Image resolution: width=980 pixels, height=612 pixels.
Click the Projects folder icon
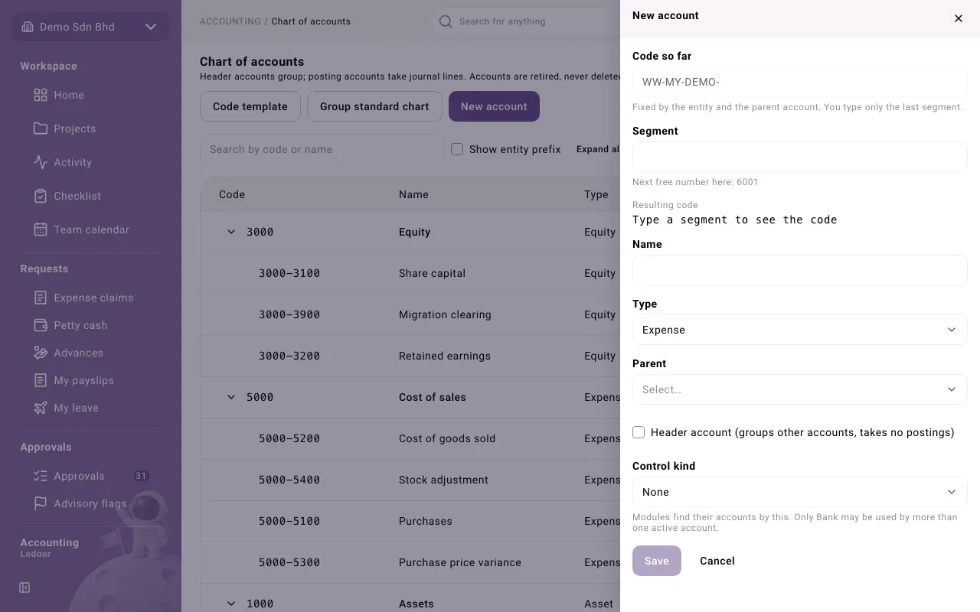click(41, 129)
